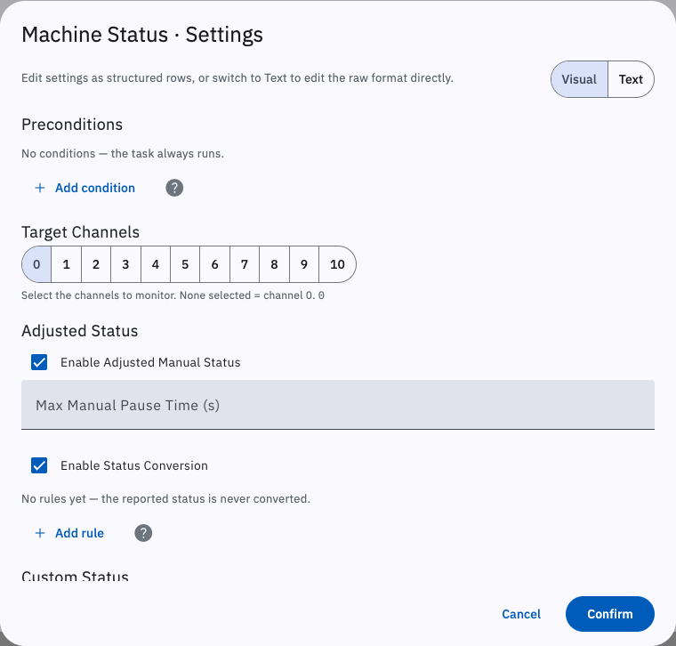Uncheck Enable Adjusted Manual Status
Screen dimensions: 676x646
(39, 362)
